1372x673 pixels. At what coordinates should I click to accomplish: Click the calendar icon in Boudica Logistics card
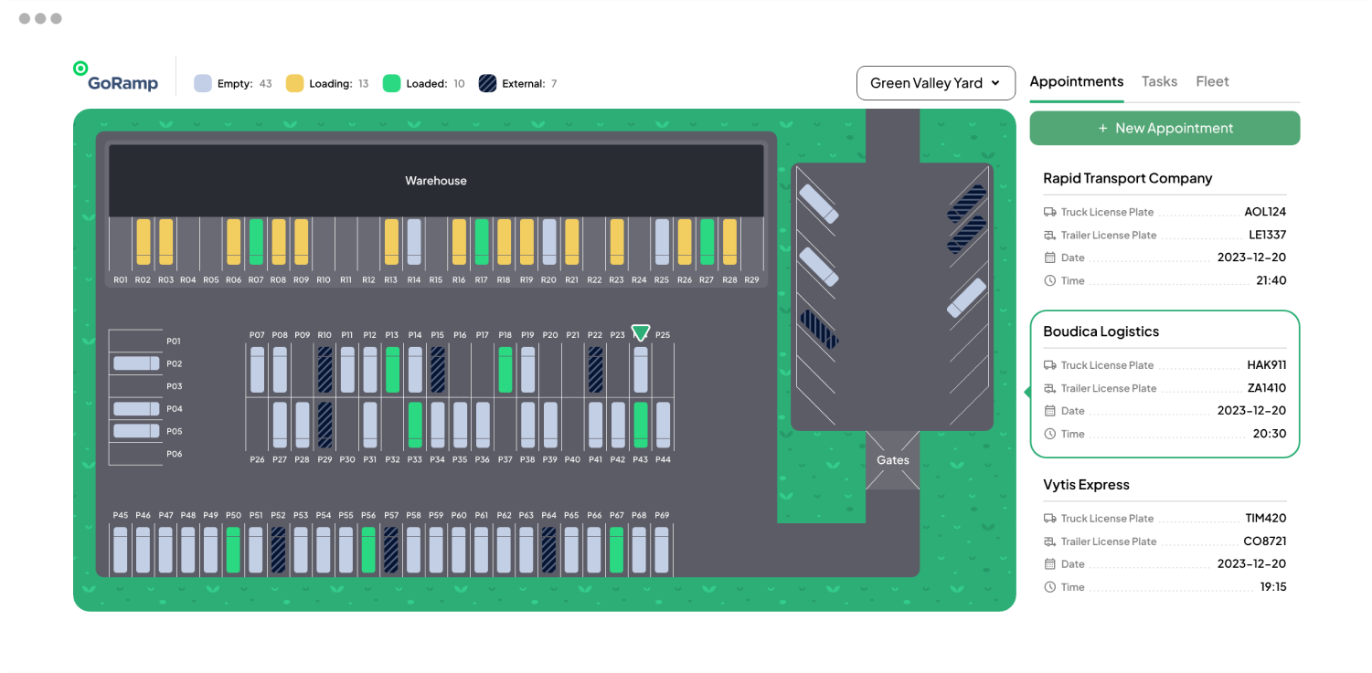click(x=1050, y=411)
